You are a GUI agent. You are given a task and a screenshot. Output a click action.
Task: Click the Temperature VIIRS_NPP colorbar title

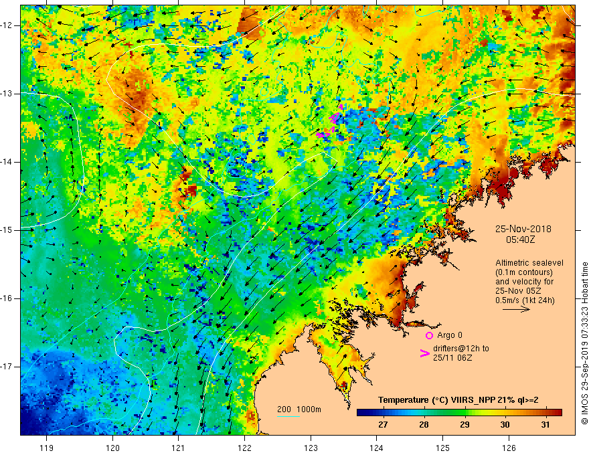[458, 400]
